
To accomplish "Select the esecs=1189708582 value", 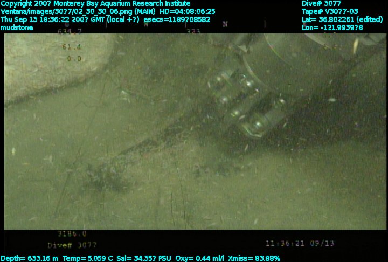I will pyautogui.click(x=177, y=19).
